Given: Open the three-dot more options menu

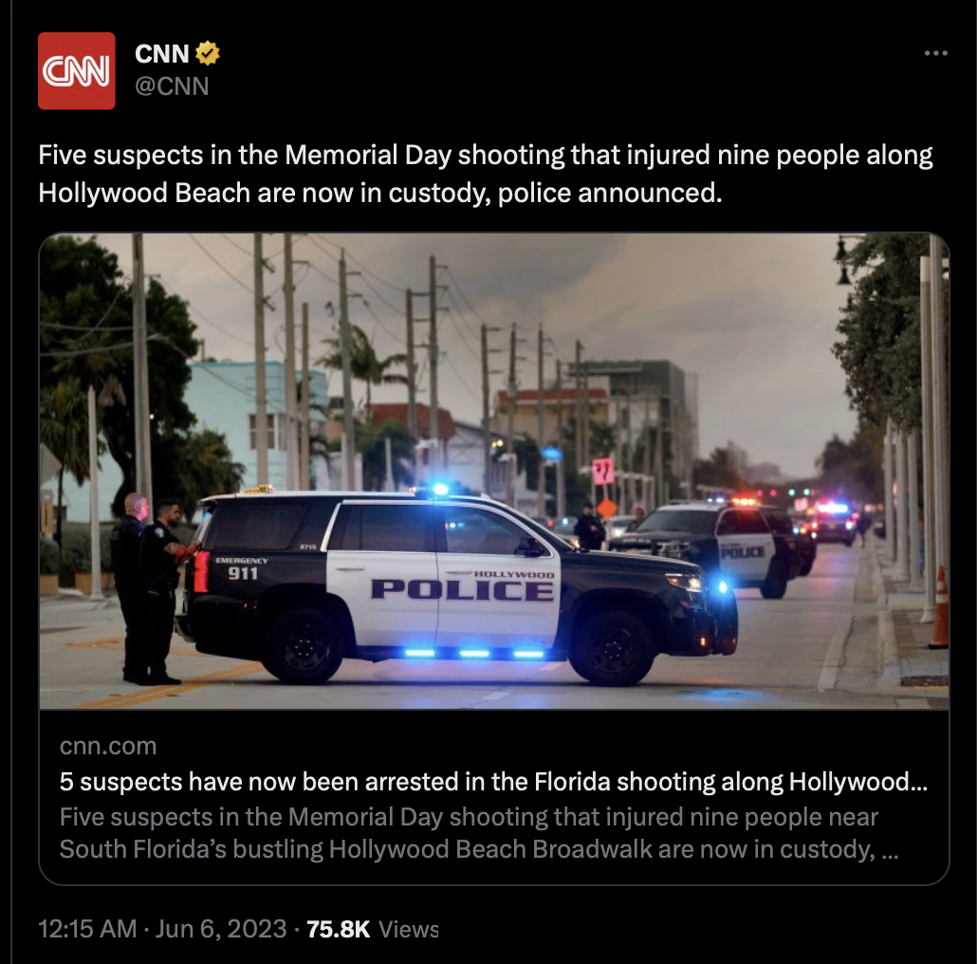Looking at the screenshot, I should click(936, 53).
